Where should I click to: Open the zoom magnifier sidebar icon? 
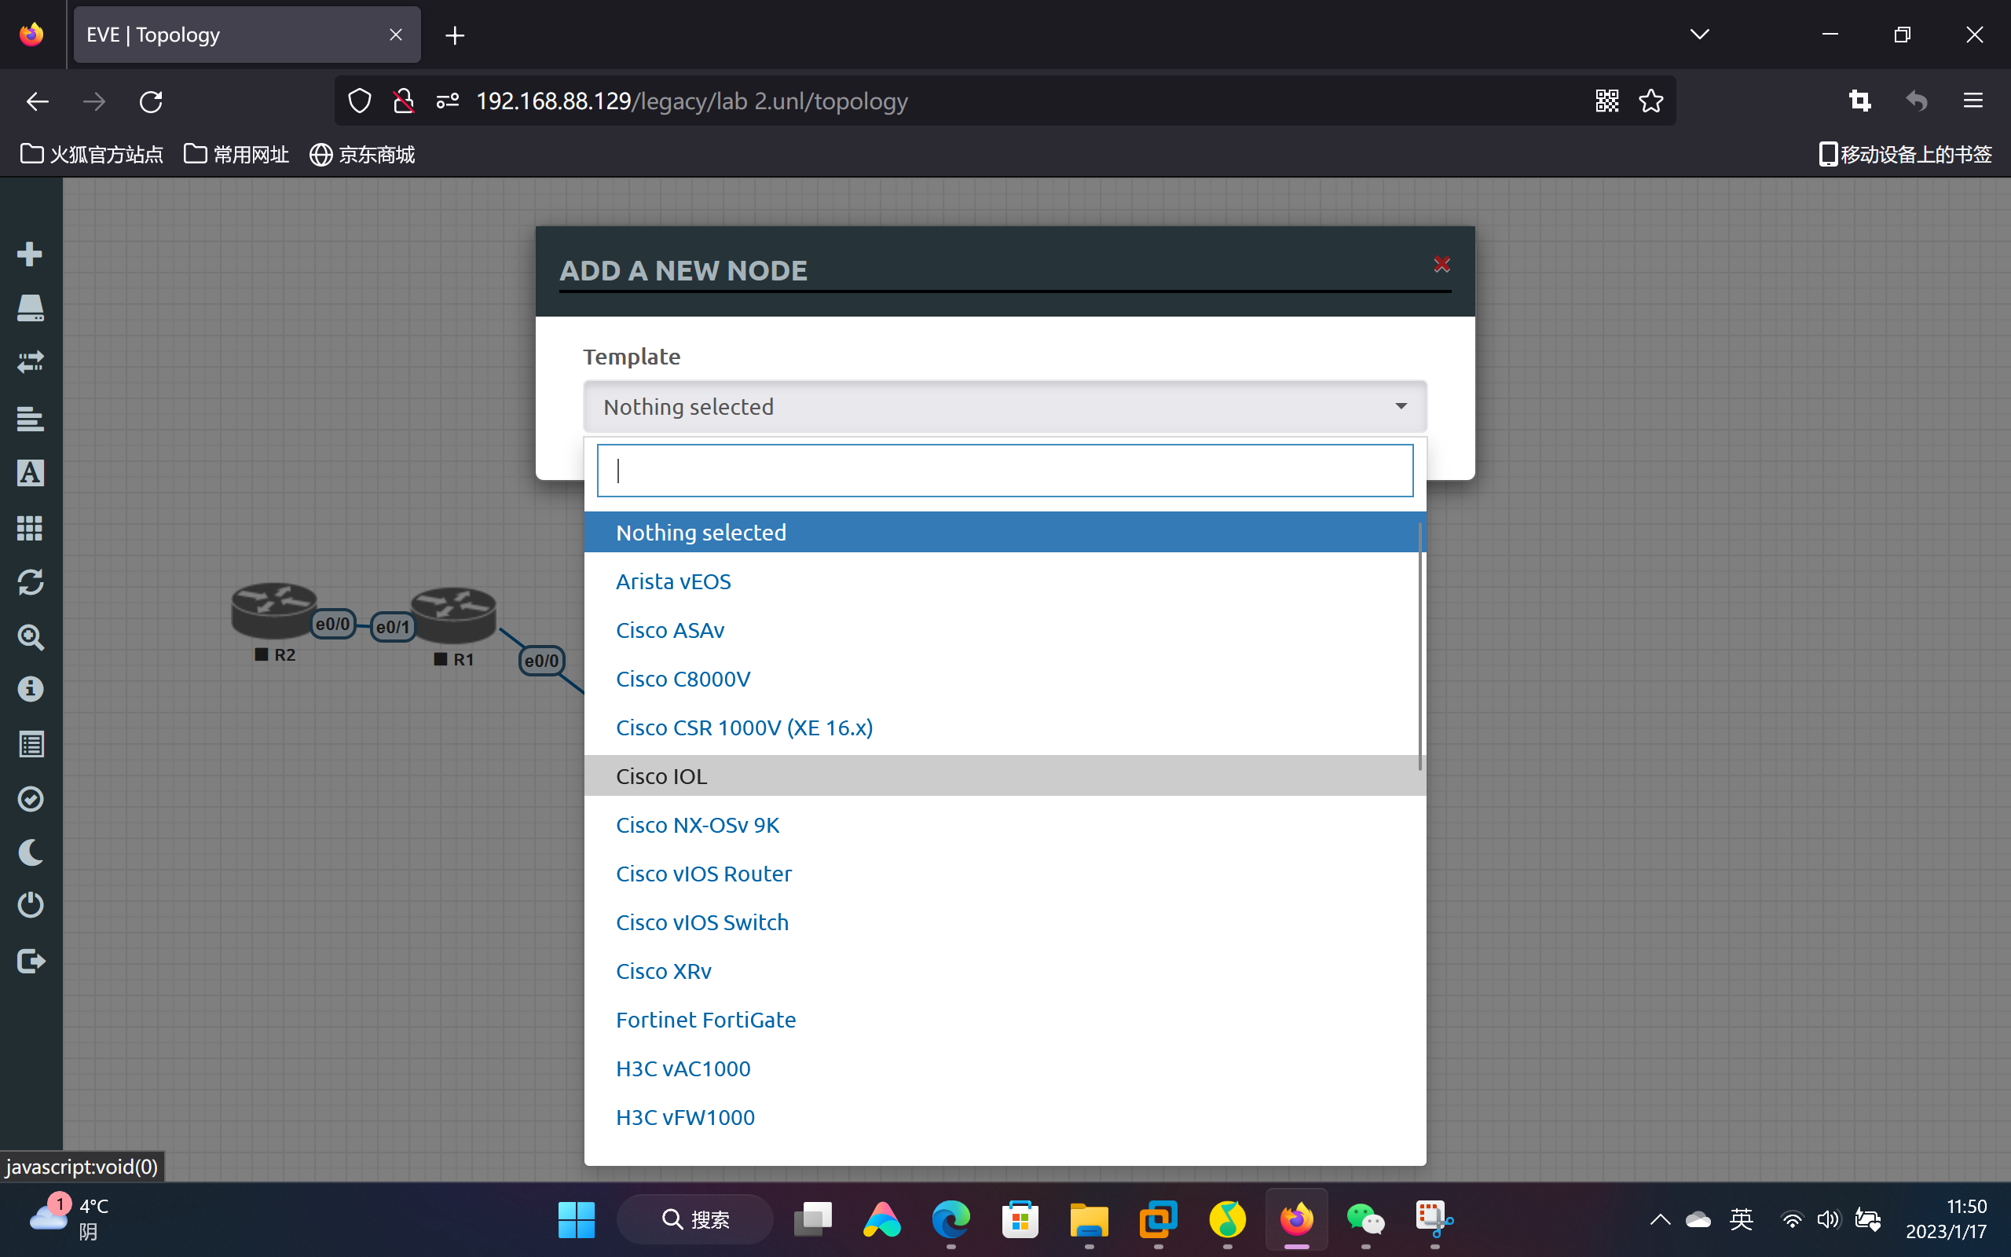(x=30, y=638)
